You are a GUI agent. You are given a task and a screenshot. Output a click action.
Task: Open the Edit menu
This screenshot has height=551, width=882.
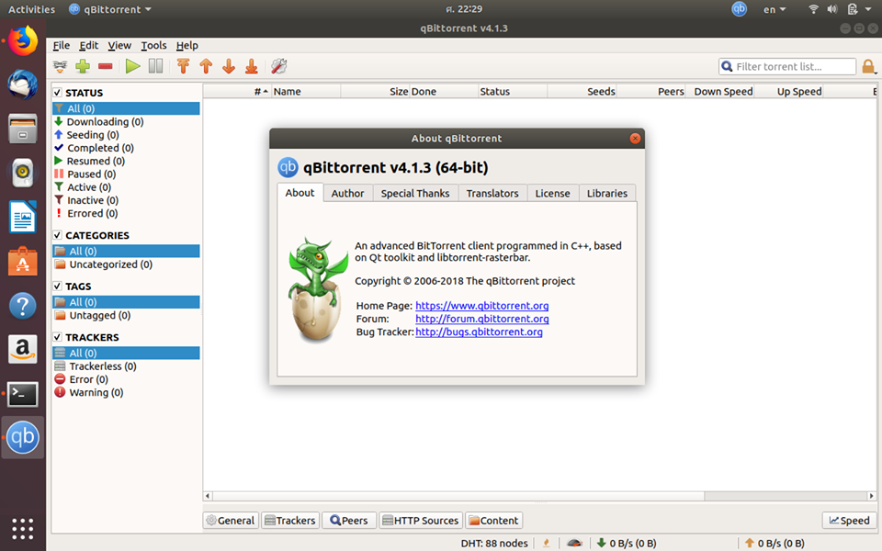tap(88, 46)
